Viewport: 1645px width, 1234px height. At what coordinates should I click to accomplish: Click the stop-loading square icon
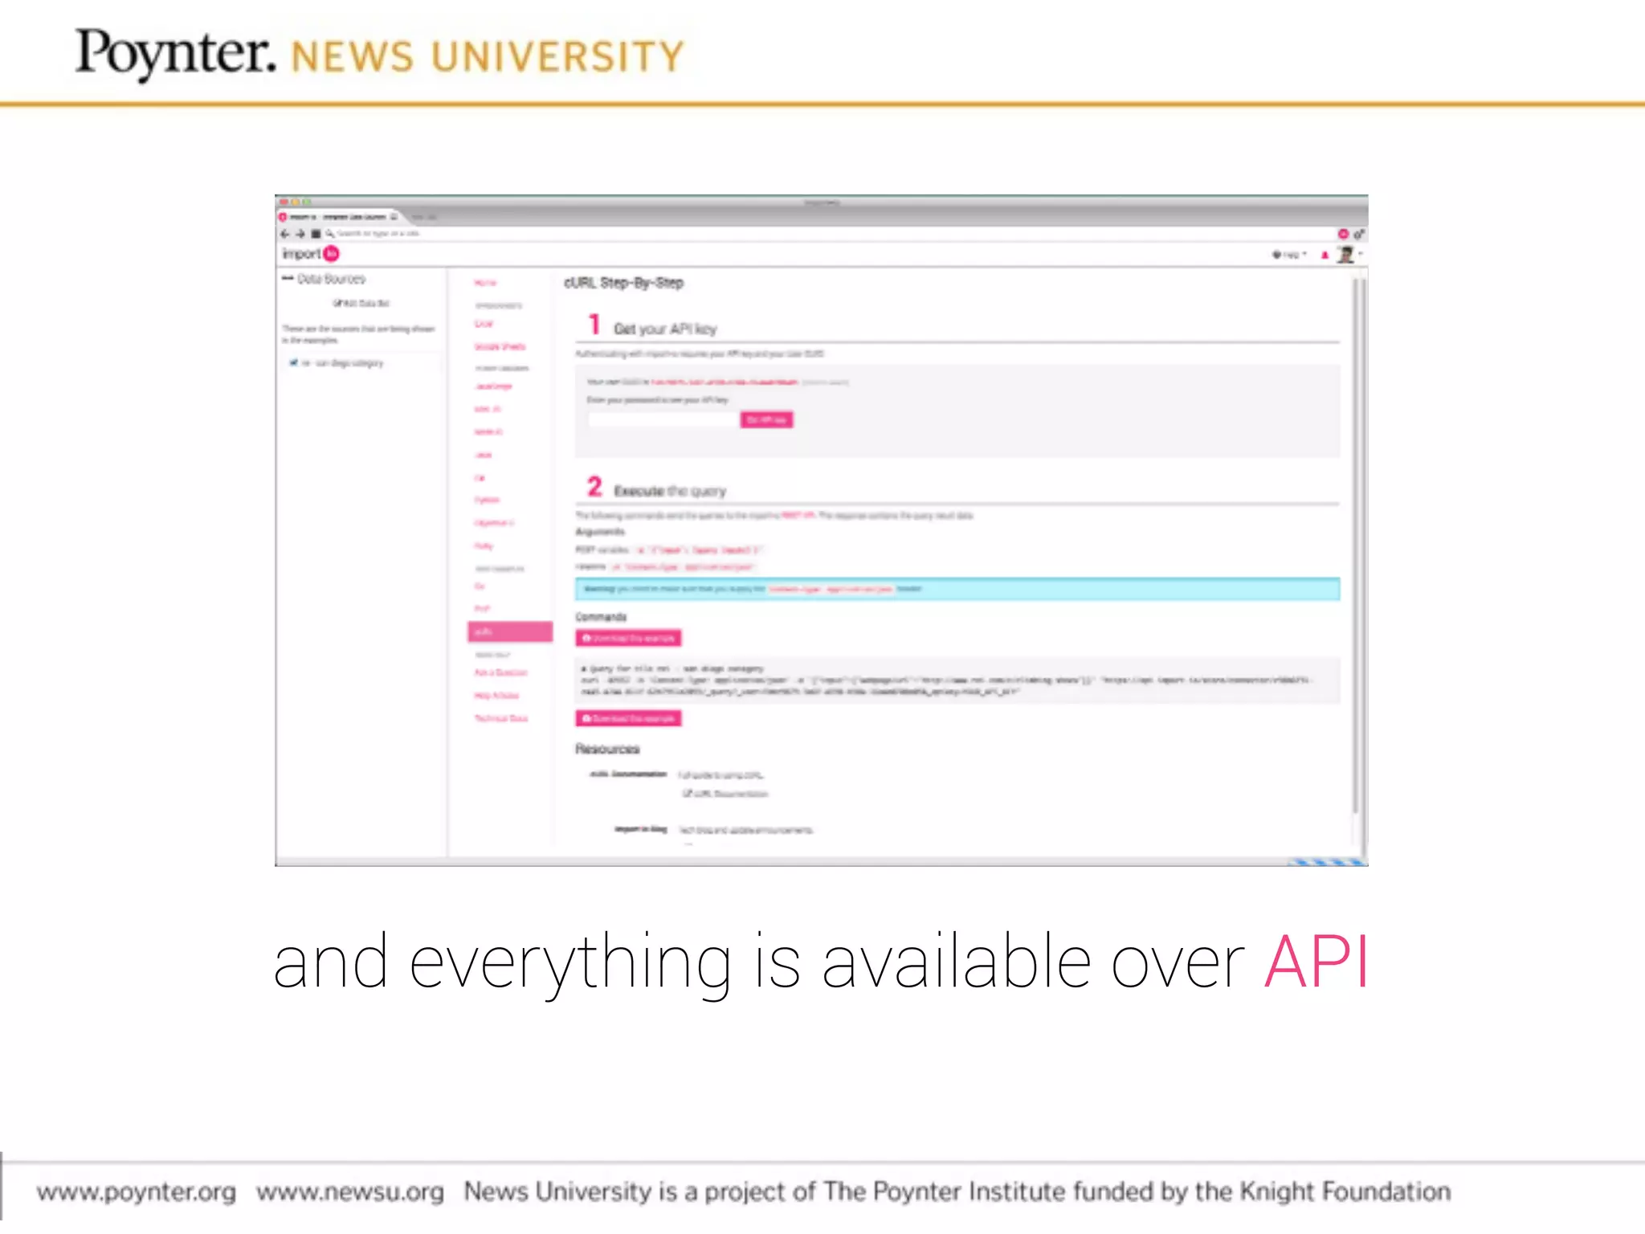(x=316, y=234)
